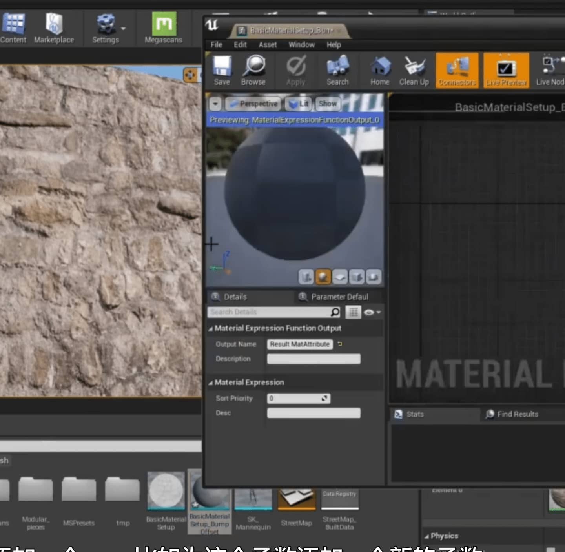
Task: Open Settings in main toolbar
Action: pyautogui.click(x=106, y=27)
